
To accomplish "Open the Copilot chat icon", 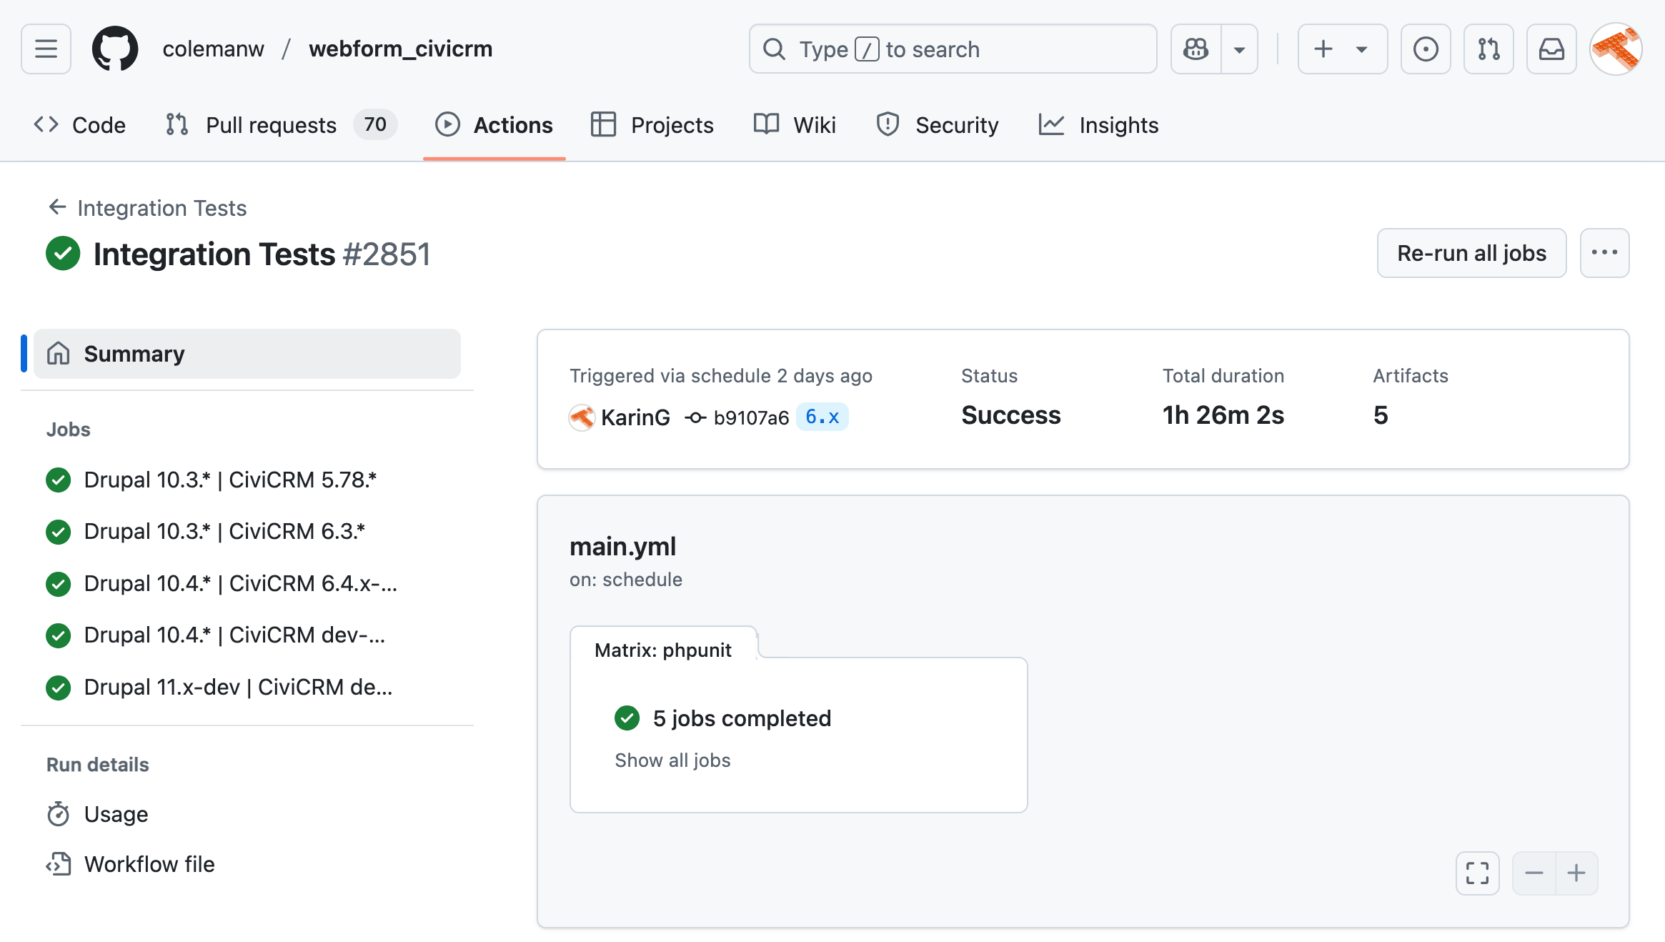I will click(1196, 49).
